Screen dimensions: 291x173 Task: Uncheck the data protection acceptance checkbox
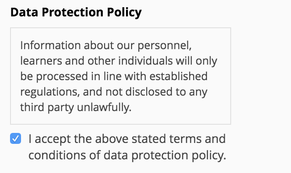click(x=16, y=138)
